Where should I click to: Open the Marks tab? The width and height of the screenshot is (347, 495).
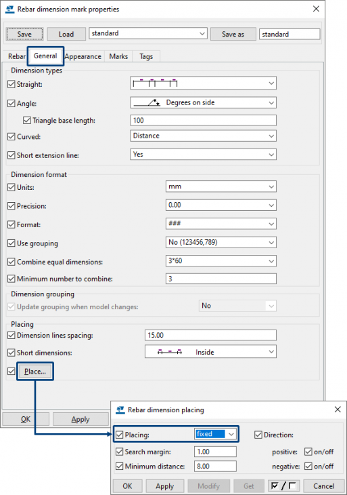click(118, 56)
